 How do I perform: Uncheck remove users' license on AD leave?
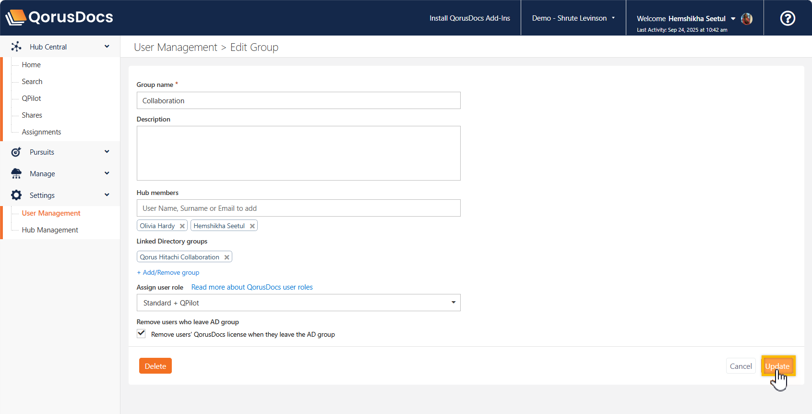tap(141, 334)
